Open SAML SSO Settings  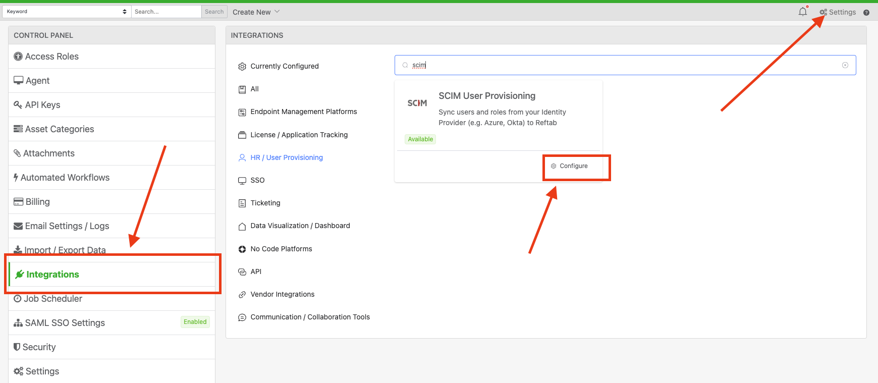[112, 323]
